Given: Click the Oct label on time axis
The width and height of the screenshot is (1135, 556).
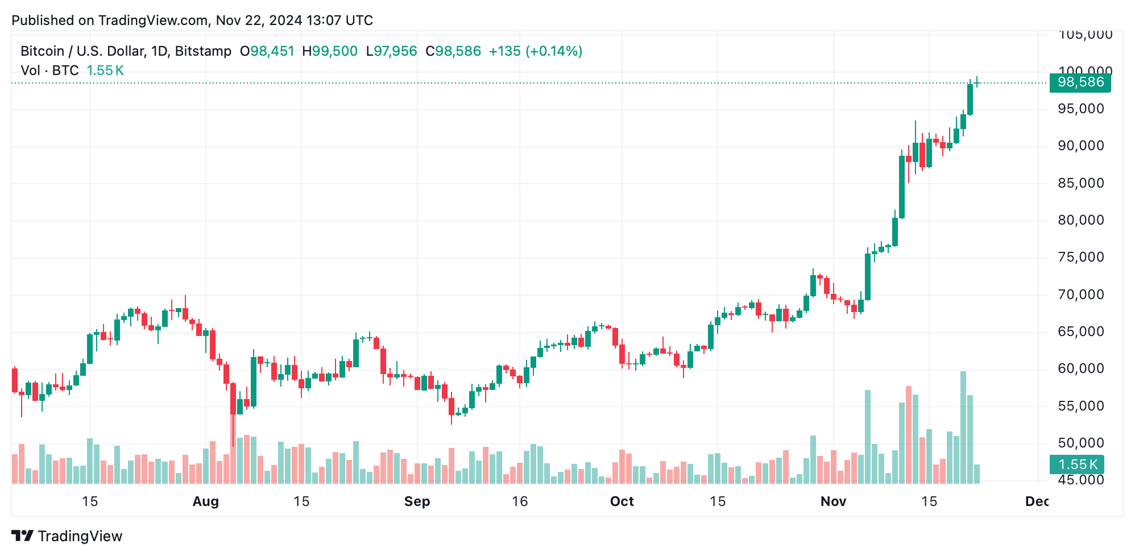Looking at the screenshot, I should click(622, 501).
